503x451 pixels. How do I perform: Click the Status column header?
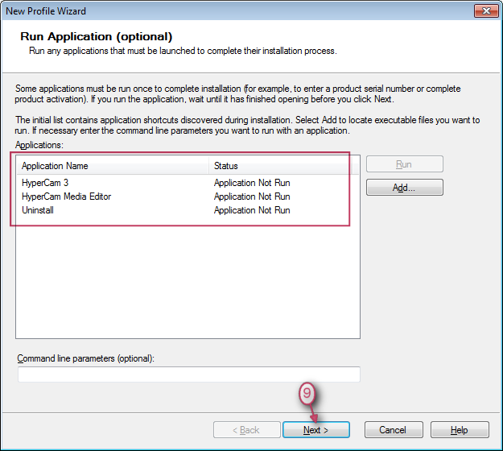[x=280, y=166]
